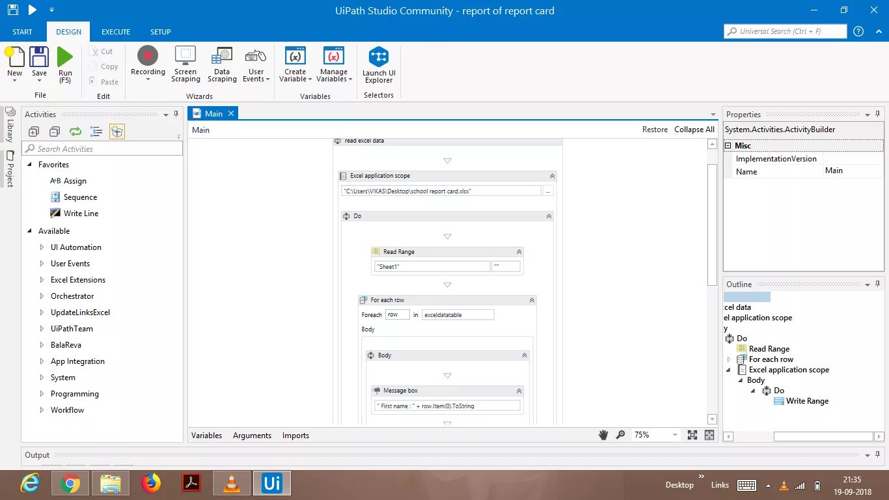Collapse the Misc properties section
This screenshot has width=889, height=500.
click(x=728, y=146)
